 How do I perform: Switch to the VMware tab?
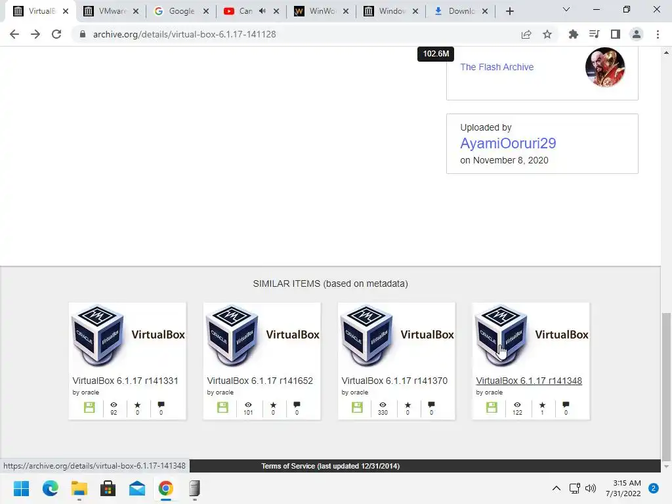coord(112,11)
